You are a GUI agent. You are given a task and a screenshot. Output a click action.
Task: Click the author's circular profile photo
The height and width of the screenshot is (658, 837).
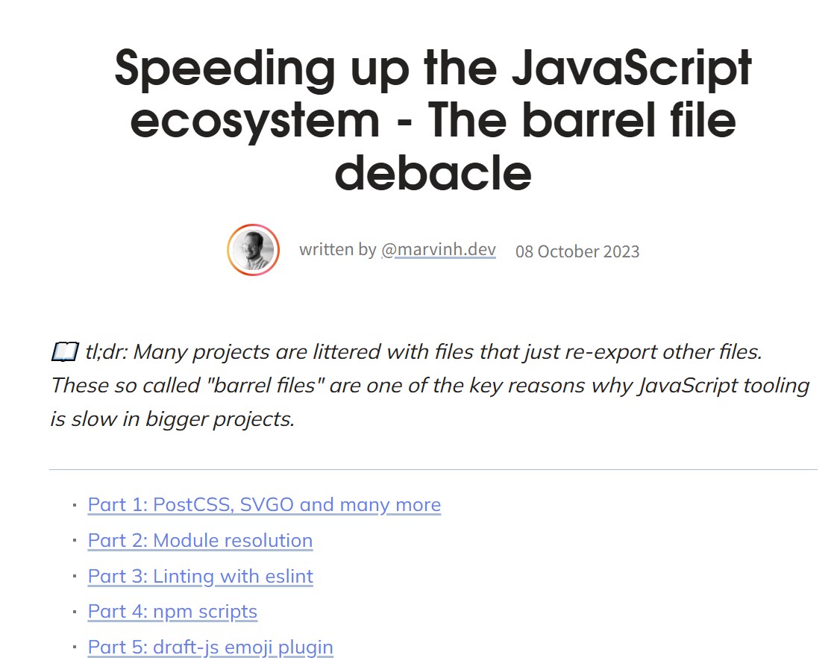point(253,250)
